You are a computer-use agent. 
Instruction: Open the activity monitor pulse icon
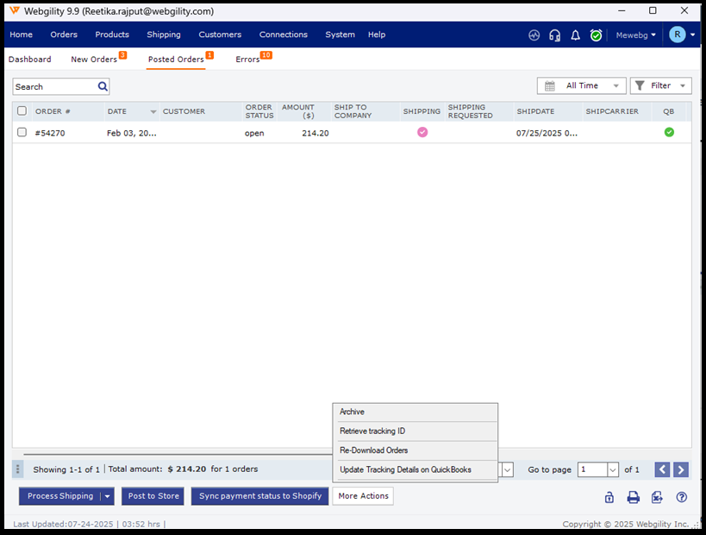534,35
